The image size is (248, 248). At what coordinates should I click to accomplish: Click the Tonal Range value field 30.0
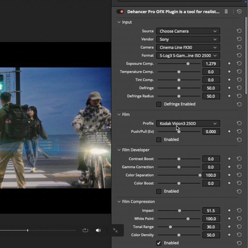(x=211, y=227)
